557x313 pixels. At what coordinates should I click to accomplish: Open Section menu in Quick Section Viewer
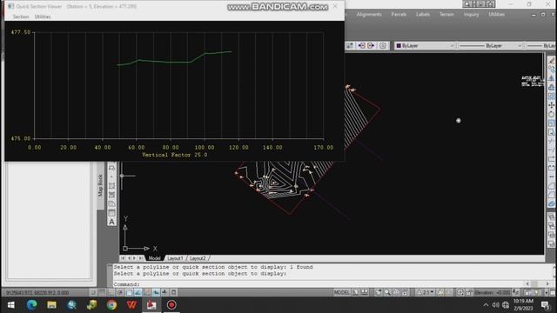pyautogui.click(x=21, y=17)
